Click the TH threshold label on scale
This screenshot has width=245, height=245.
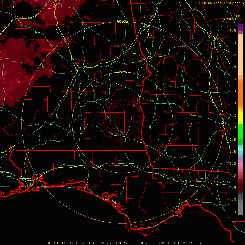234,212
